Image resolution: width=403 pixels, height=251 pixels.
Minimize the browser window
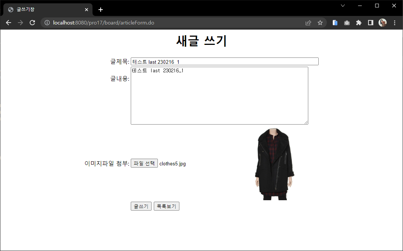coord(360,6)
